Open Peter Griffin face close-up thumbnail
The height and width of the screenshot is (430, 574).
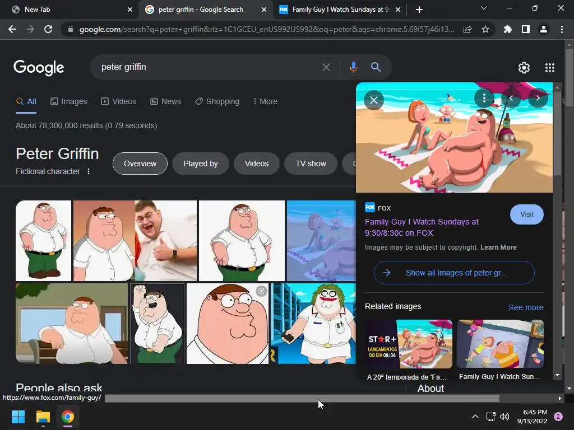[x=228, y=324]
